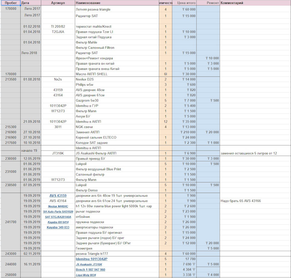Viewport: 291px width, 278px height.
Task: Click the 'начало 19' date cell
Action: [31, 151]
